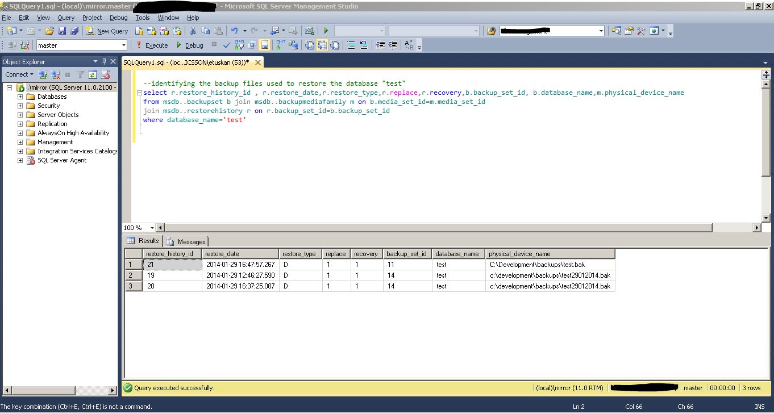Image resolution: width=774 pixels, height=414 pixels.
Task: Click the Parse query checkmark icon
Action: coord(227,45)
